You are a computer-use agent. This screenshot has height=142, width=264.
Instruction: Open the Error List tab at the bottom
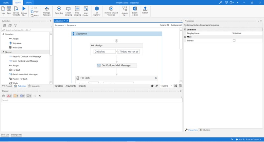tap(5, 134)
